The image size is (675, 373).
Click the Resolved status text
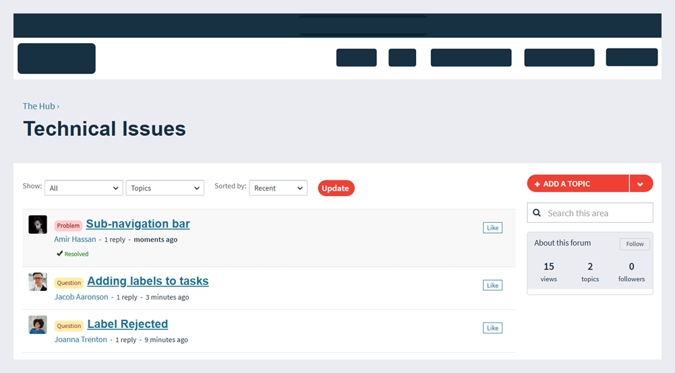[76, 254]
